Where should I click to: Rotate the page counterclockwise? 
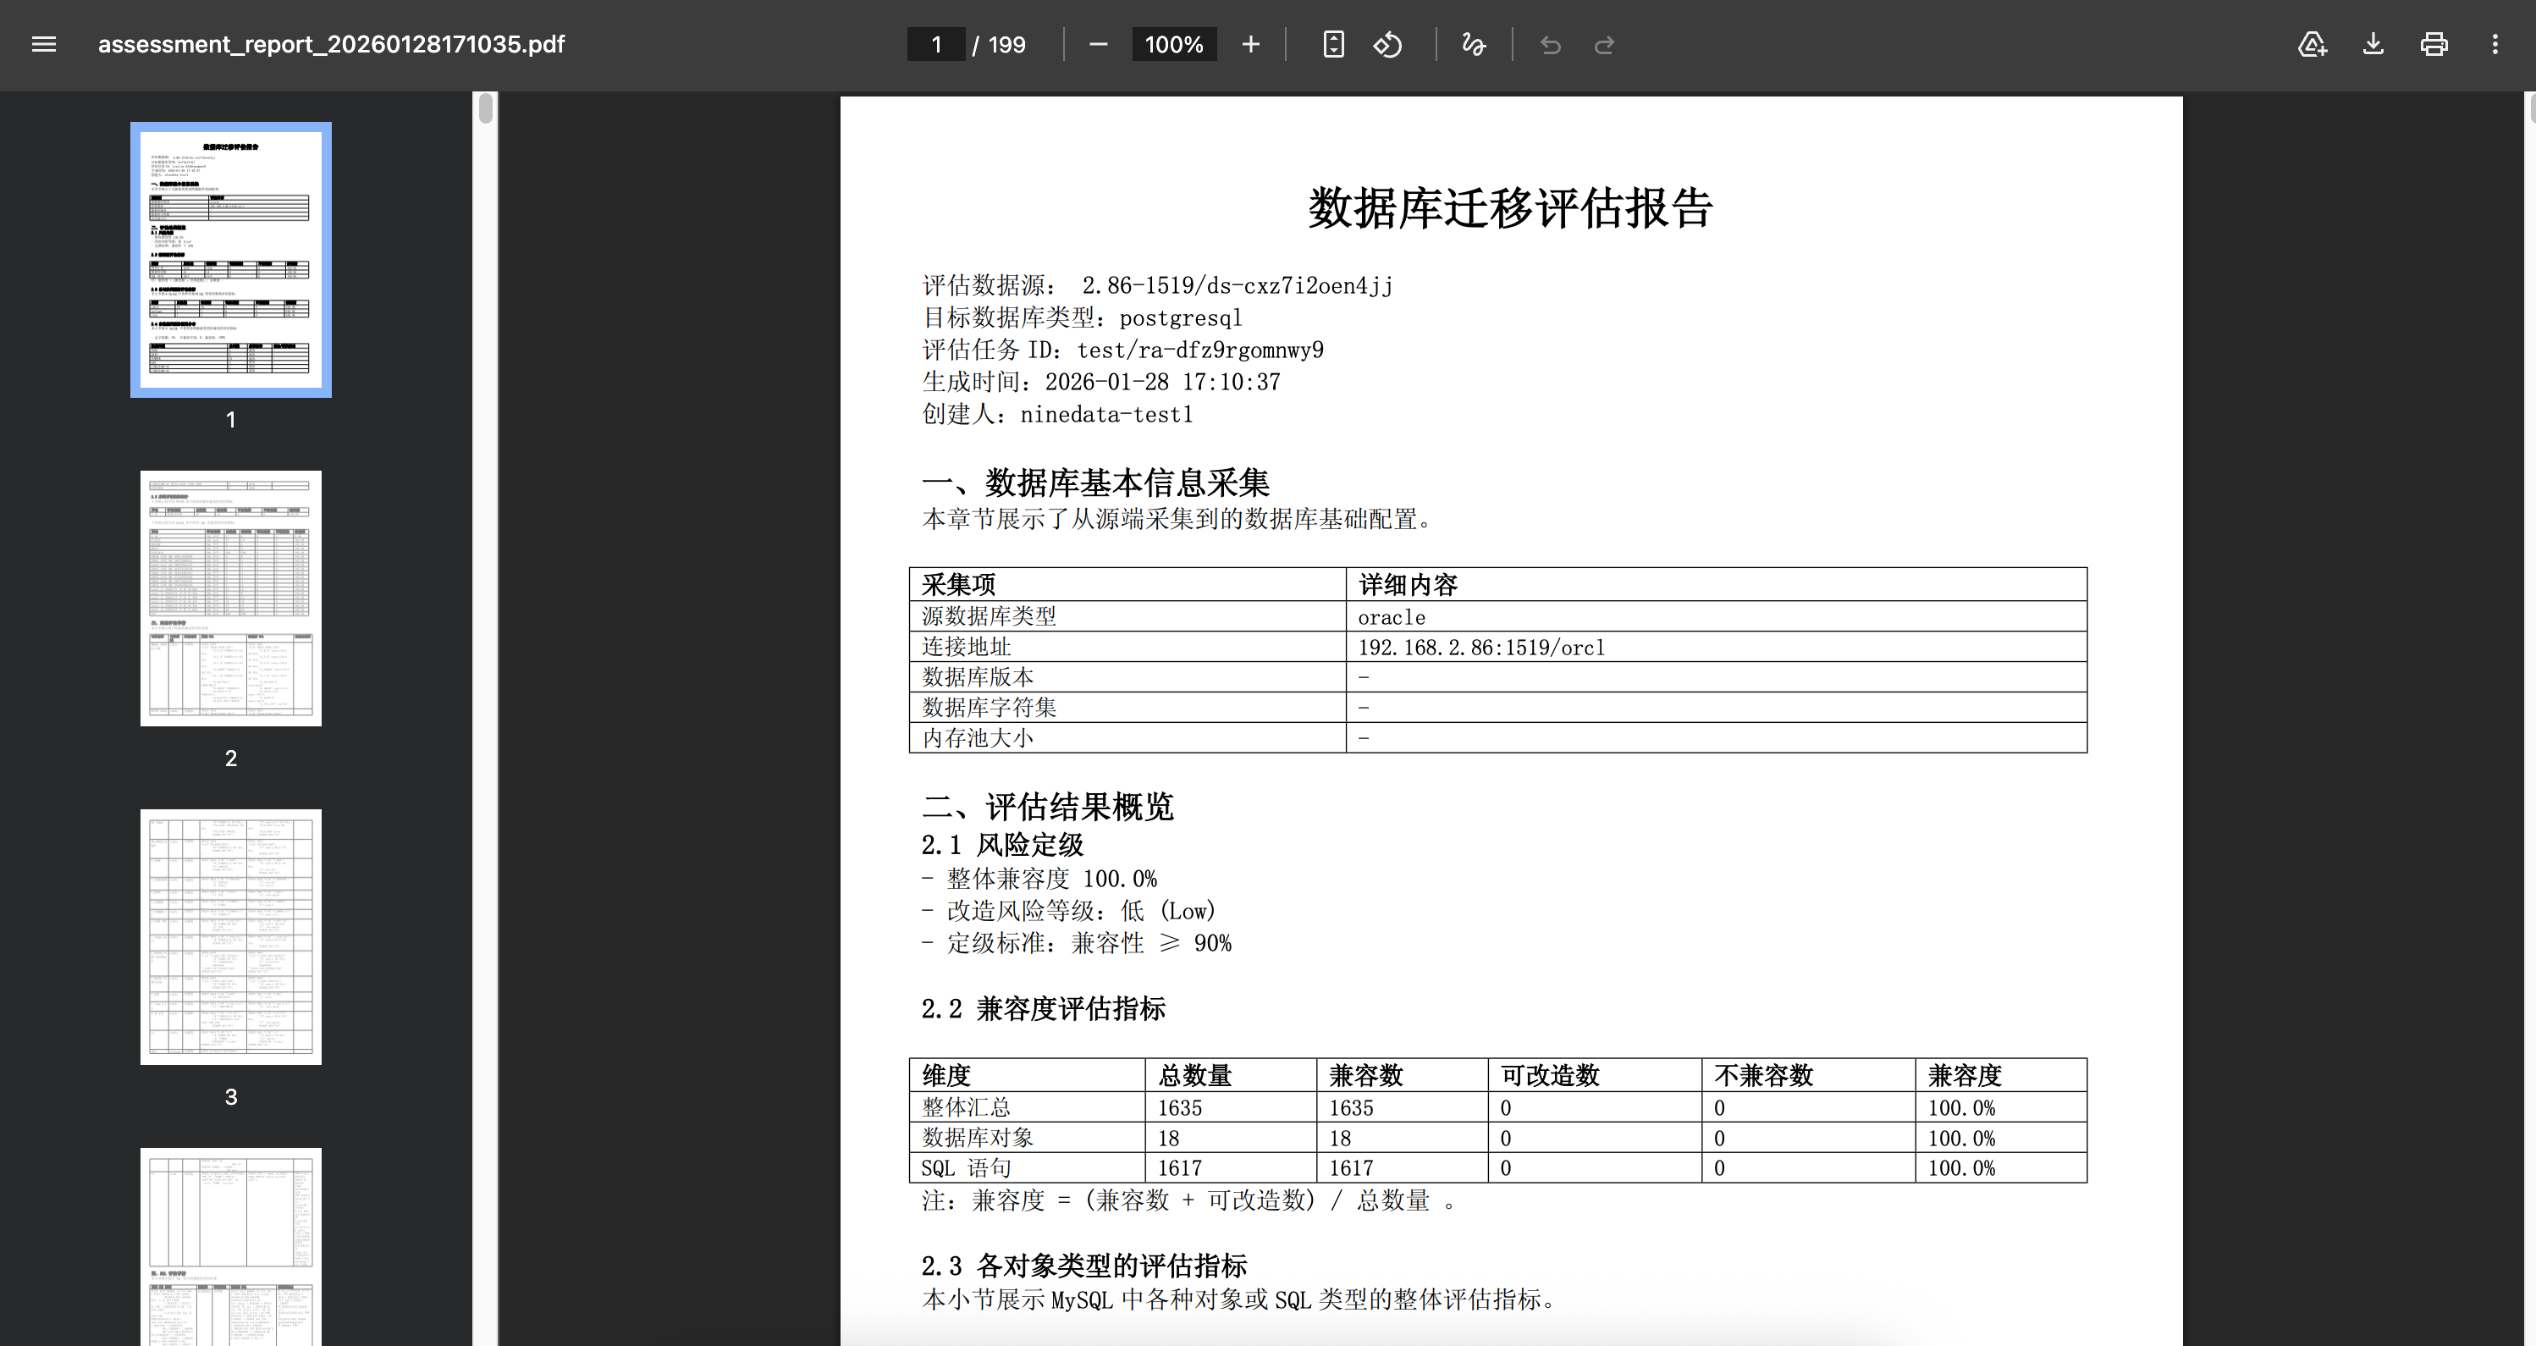pyautogui.click(x=1388, y=44)
